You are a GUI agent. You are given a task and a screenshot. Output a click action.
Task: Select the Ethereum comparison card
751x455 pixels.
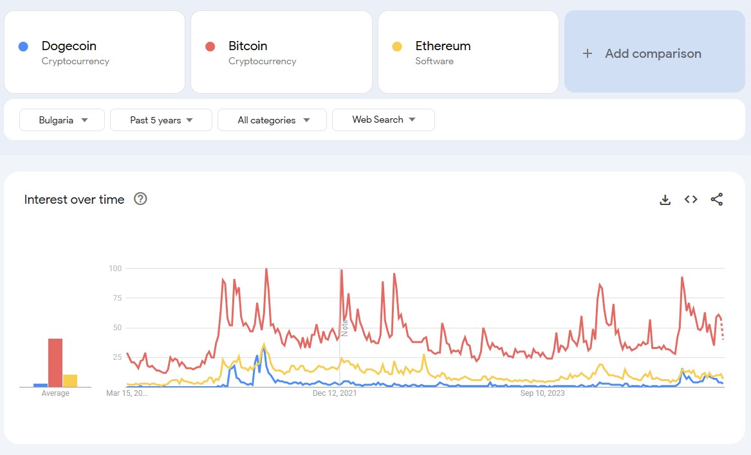[x=467, y=52]
